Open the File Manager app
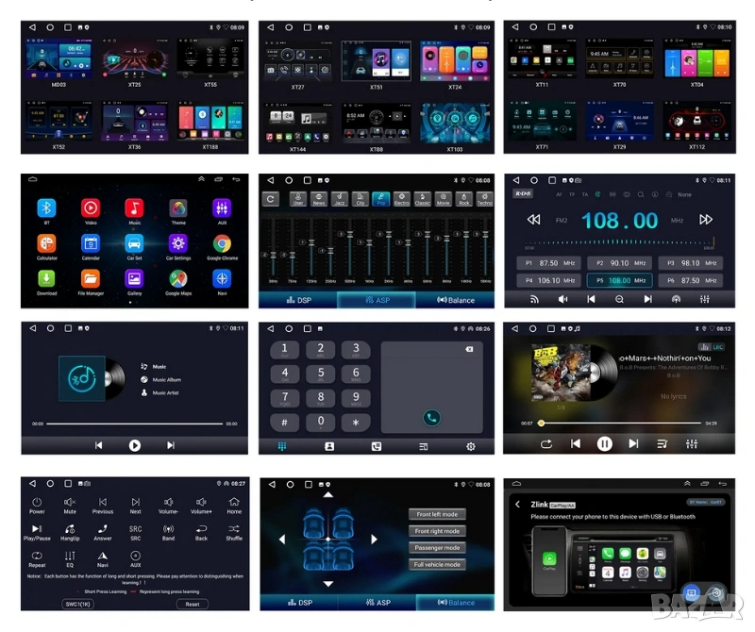The height and width of the screenshot is (632, 755). coord(91,278)
